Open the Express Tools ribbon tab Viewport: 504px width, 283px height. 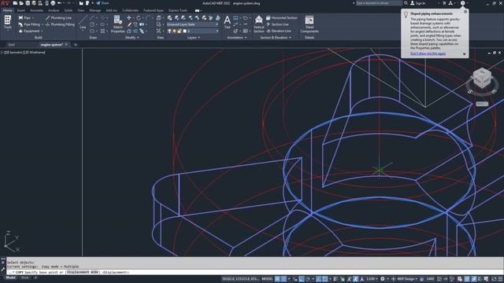point(178,10)
